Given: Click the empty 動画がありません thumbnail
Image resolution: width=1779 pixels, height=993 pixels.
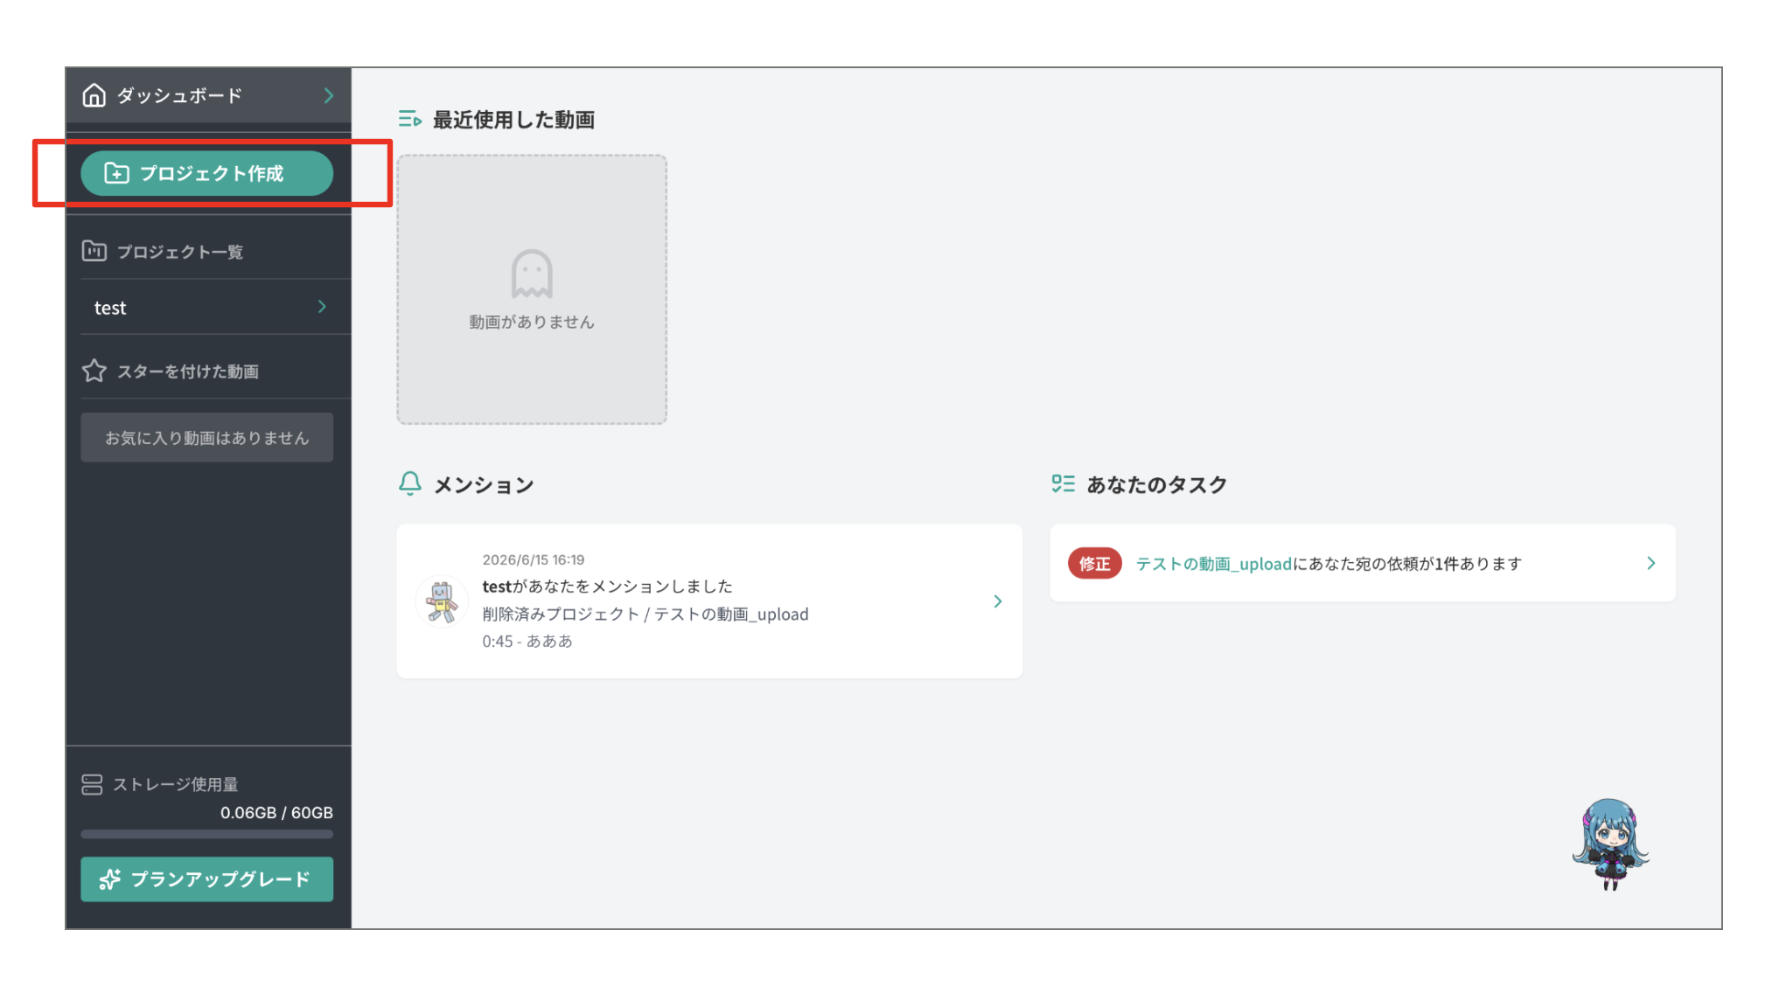Looking at the screenshot, I should 532,289.
